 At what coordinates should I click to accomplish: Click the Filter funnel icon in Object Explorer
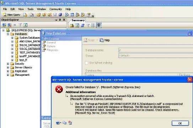pyautogui.click(x=20, y=25)
